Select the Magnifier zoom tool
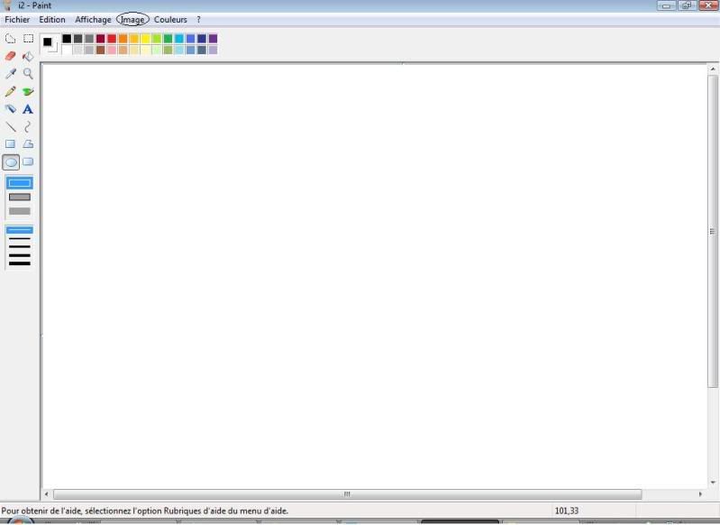The height and width of the screenshot is (525, 720). (x=29, y=74)
